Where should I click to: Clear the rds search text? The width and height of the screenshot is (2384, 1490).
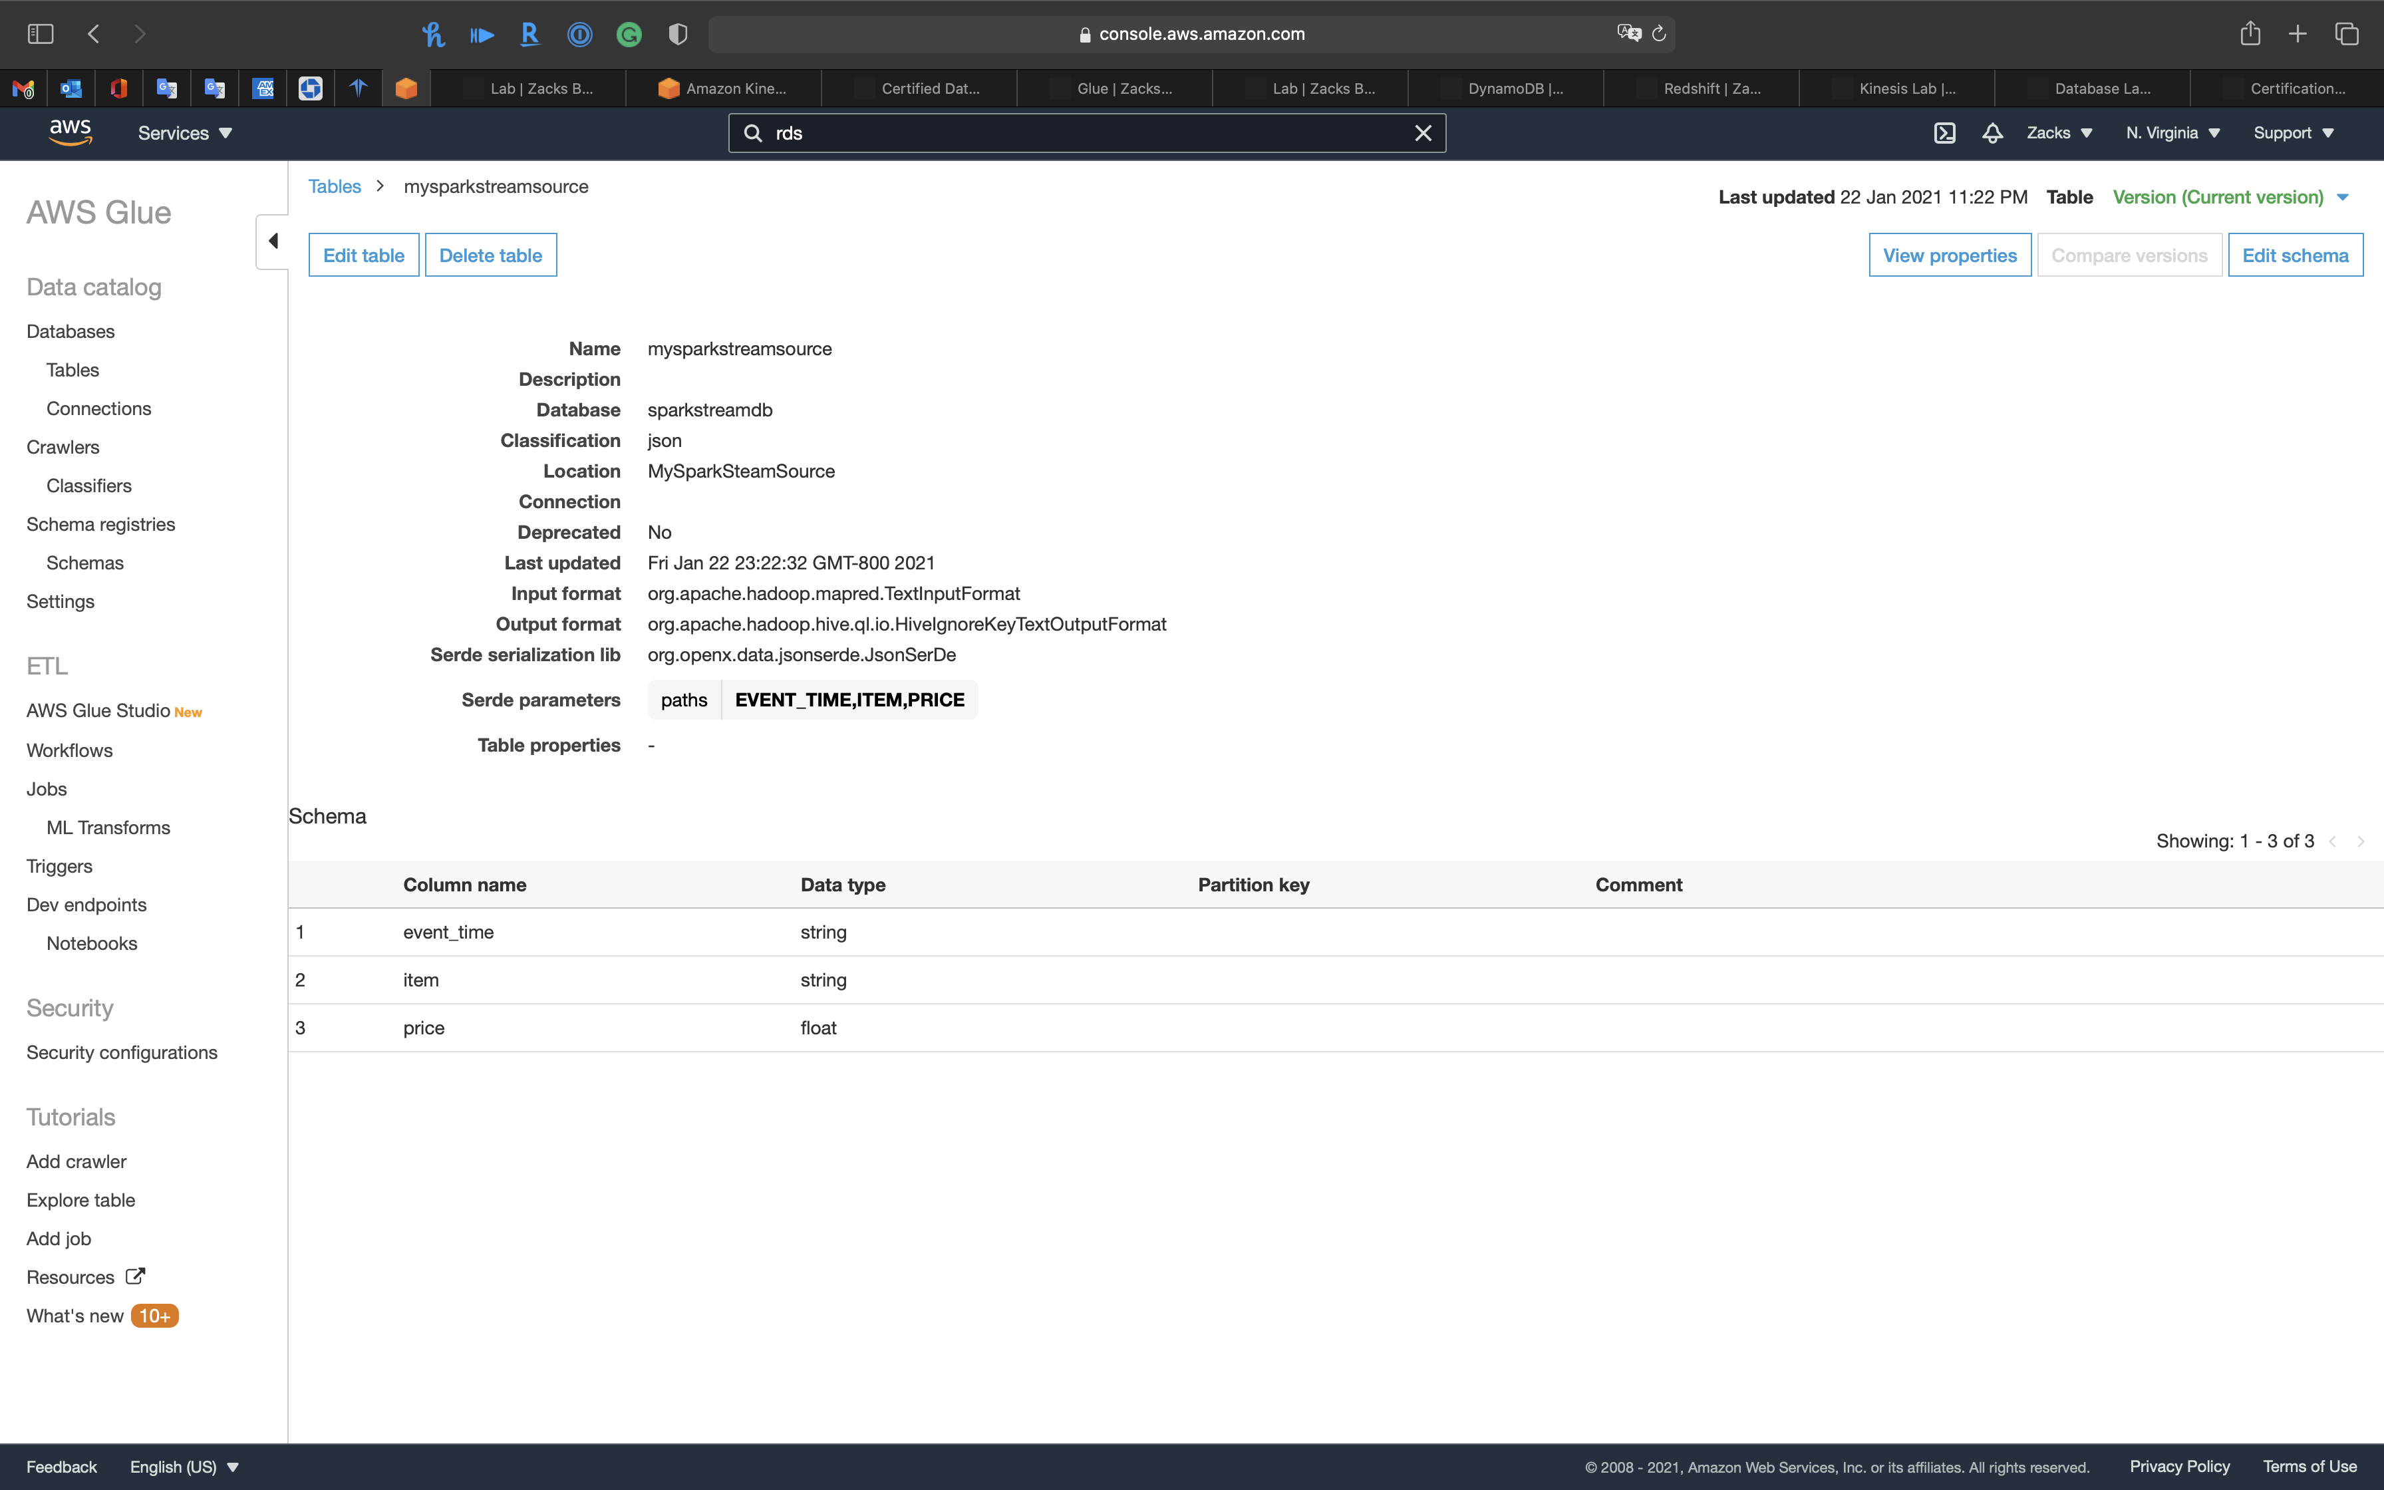(x=1423, y=133)
